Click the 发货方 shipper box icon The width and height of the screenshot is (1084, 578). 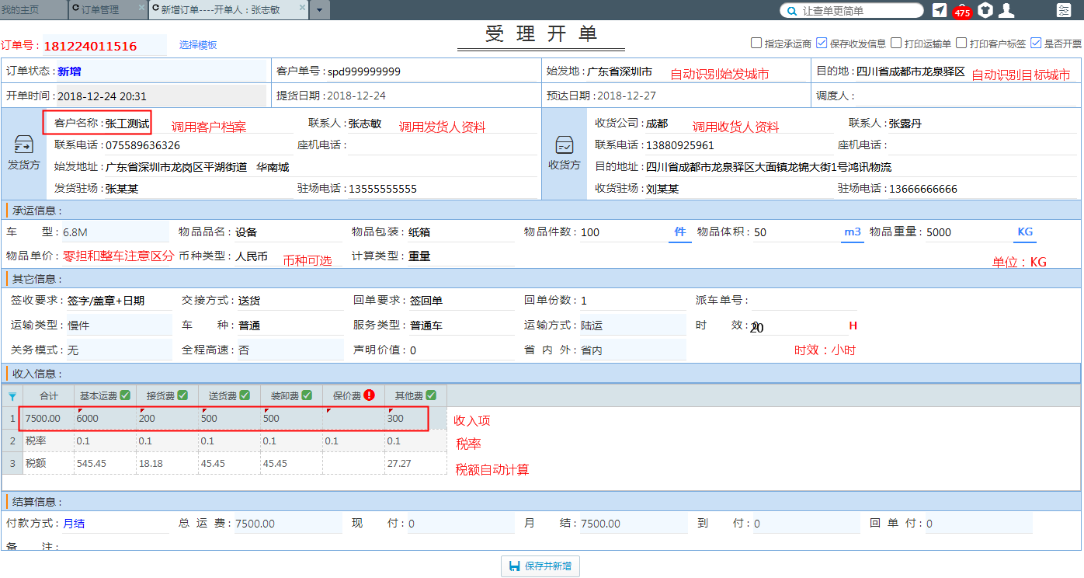(24, 145)
